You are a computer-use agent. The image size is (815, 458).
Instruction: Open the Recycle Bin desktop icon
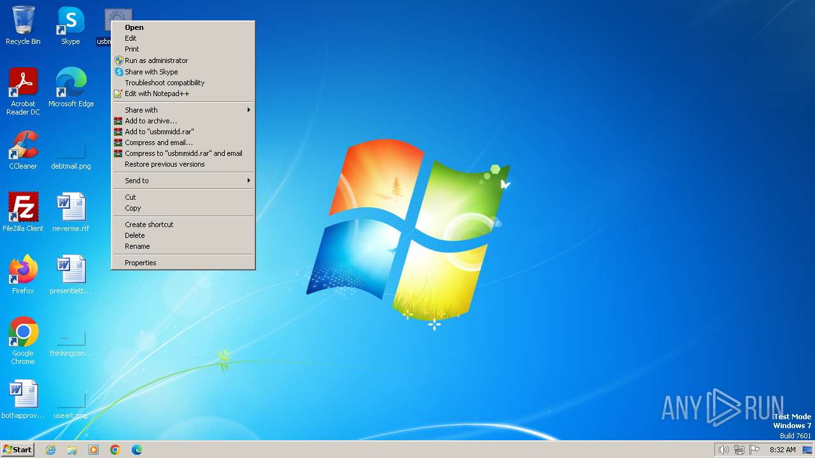coord(23,25)
